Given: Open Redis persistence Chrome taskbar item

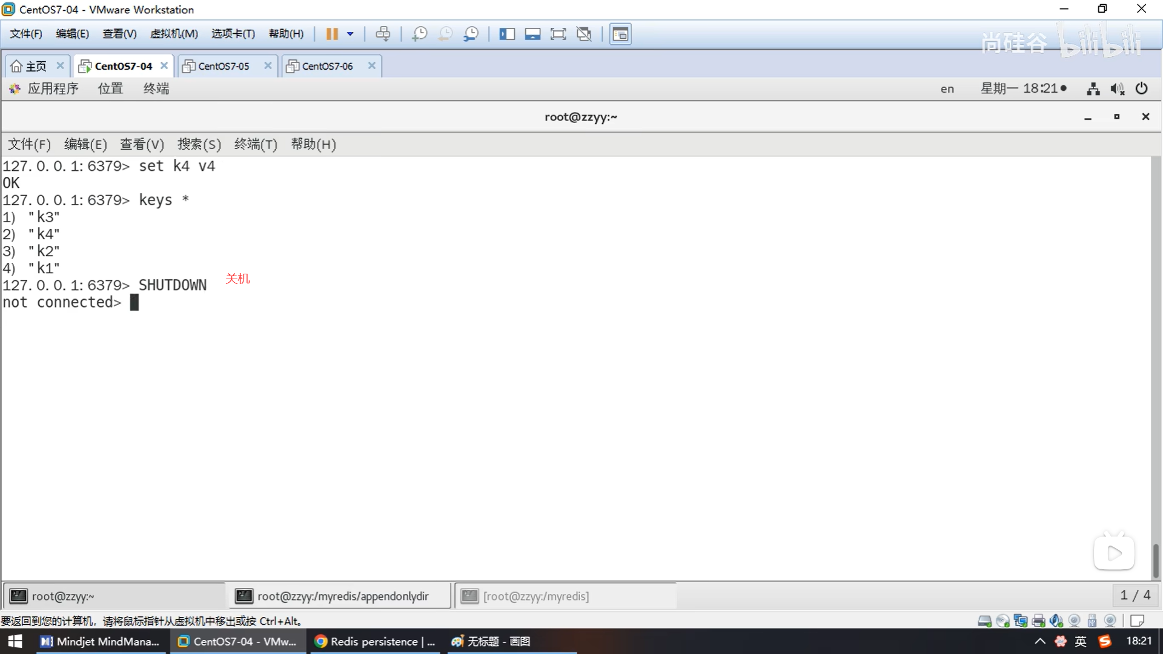Looking at the screenshot, I should click(x=376, y=641).
